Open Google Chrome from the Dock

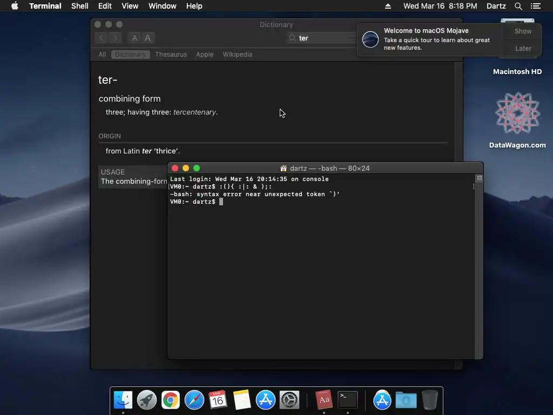(170, 400)
